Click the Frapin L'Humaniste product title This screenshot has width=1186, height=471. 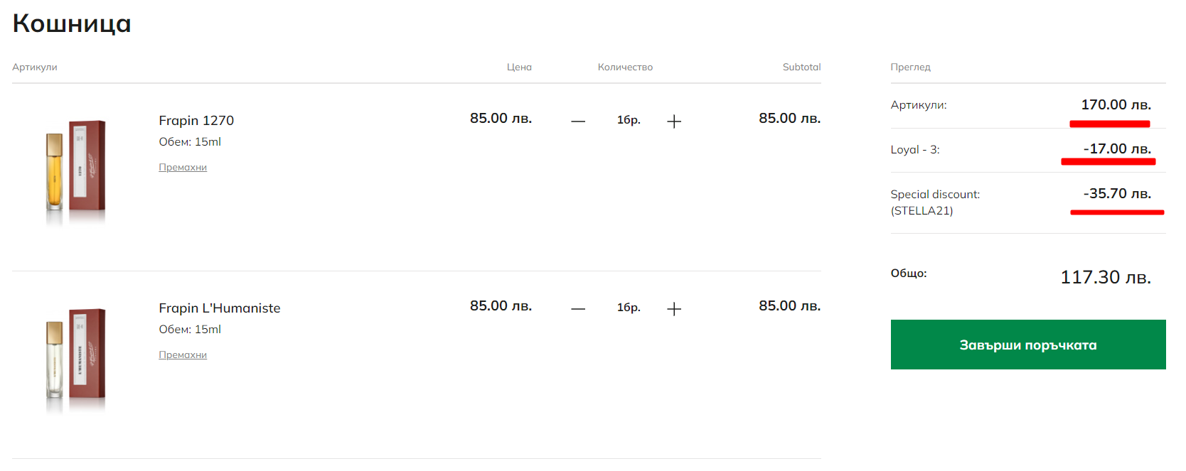(x=220, y=308)
